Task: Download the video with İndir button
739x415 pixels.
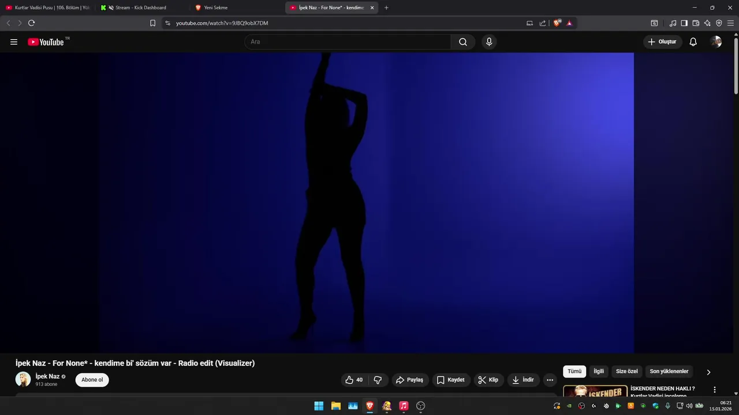Action: coord(523,380)
